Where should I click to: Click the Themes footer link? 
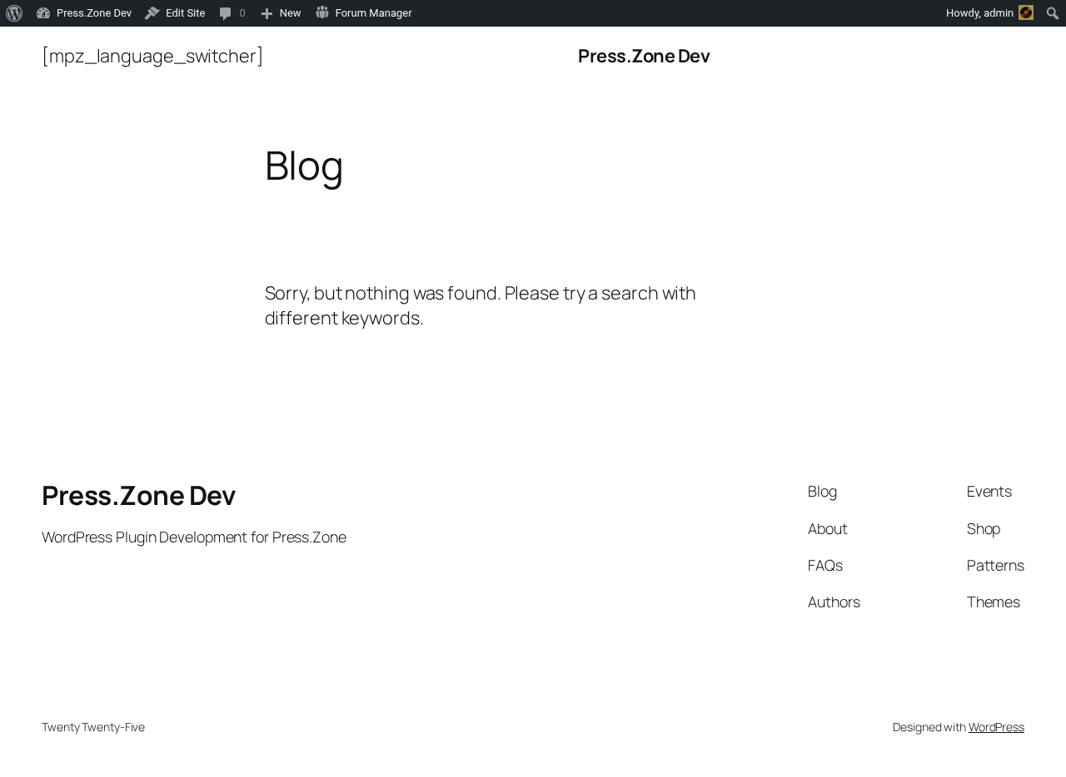994,602
